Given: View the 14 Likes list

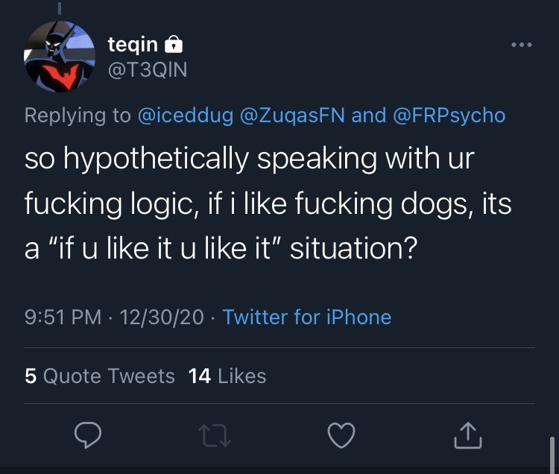Looking at the screenshot, I should 227,376.
